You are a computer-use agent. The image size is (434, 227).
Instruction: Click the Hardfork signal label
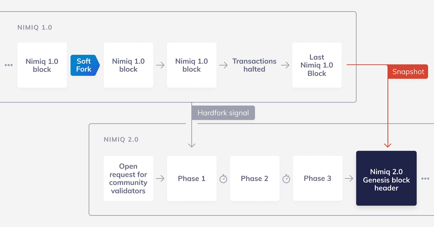coord(223,113)
